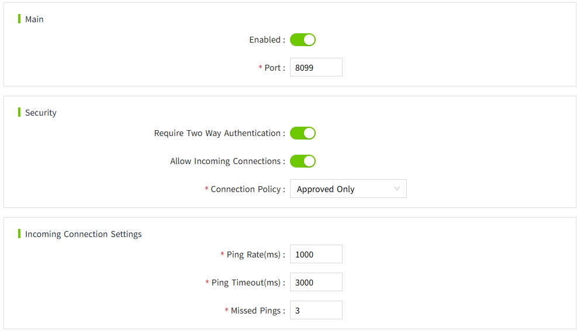Click the Security section heading
This screenshot has width=577, height=331.
pos(40,113)
